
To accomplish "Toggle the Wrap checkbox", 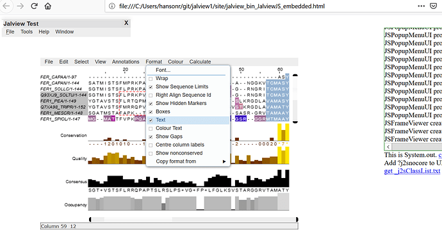I will coord(151,79).
